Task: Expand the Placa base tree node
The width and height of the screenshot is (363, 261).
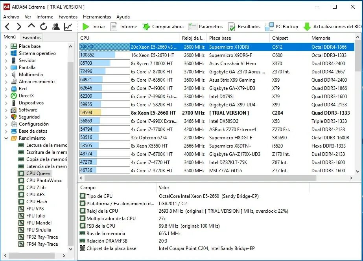Action: (6, 46)
